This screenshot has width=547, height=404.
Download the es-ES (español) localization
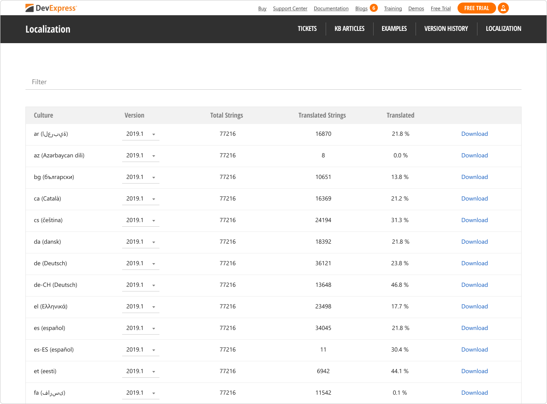(474, 350)
